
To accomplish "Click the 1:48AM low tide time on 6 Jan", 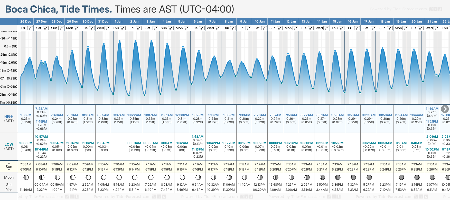I will click(198, 137).
